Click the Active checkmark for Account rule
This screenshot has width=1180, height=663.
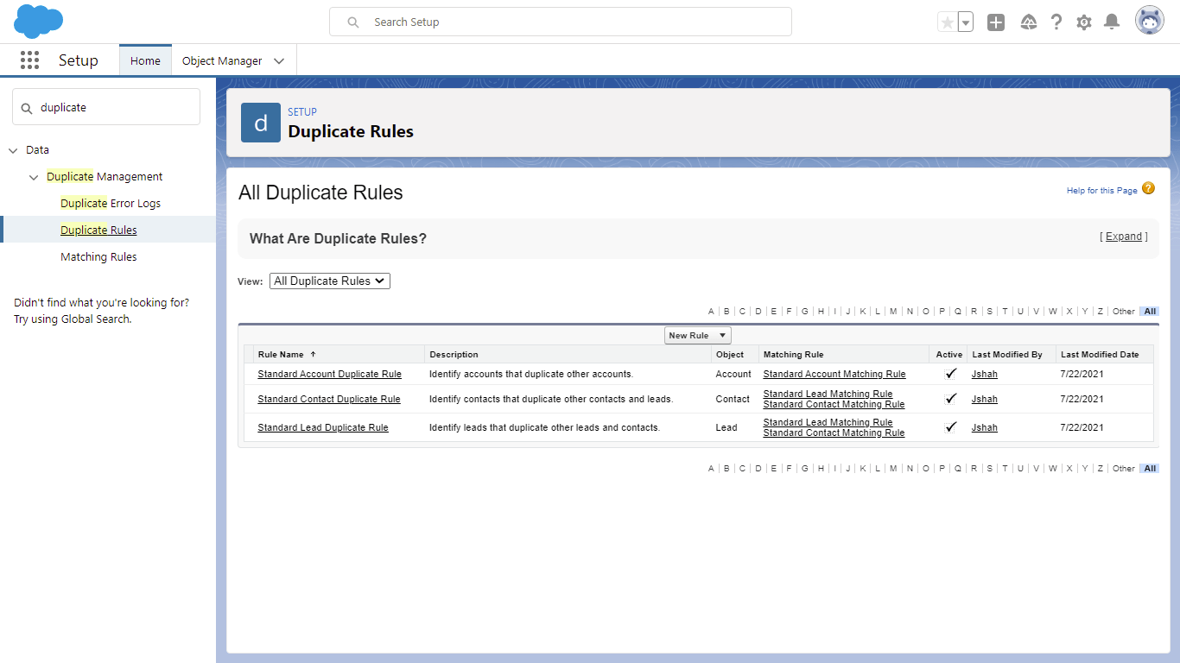(950, 373)
